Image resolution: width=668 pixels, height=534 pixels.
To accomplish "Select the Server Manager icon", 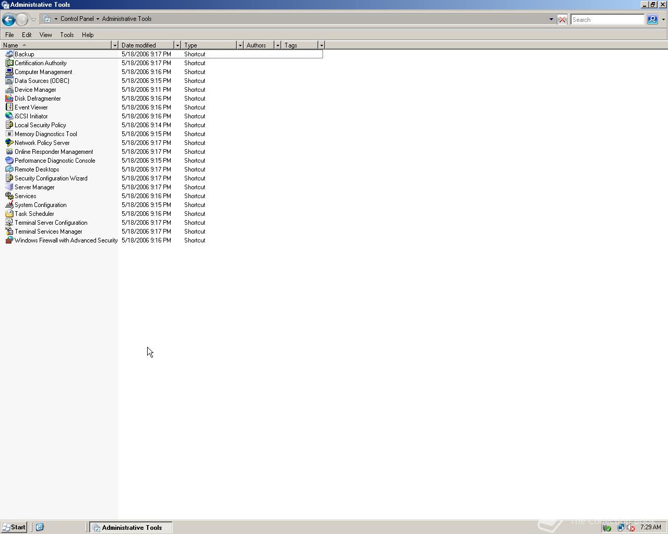I will tap(9, 187).
